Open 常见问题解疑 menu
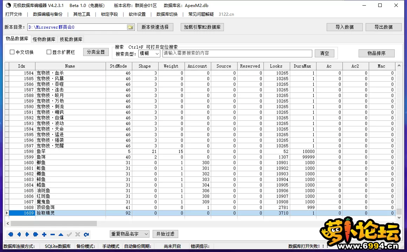Screen dimensions: 407x252 201,14
